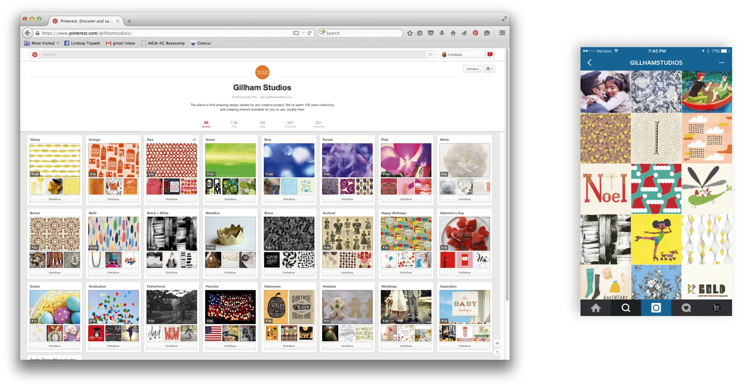The width and height of the screenshot is (749, 390).
Task: Unfollow the Inspiration board
Action: pyautogui.click(x=464, y=346)
